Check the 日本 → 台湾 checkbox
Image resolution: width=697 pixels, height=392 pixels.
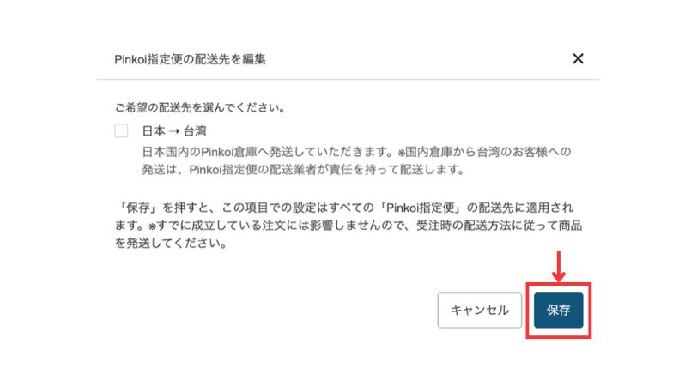[x=121, y=130]
